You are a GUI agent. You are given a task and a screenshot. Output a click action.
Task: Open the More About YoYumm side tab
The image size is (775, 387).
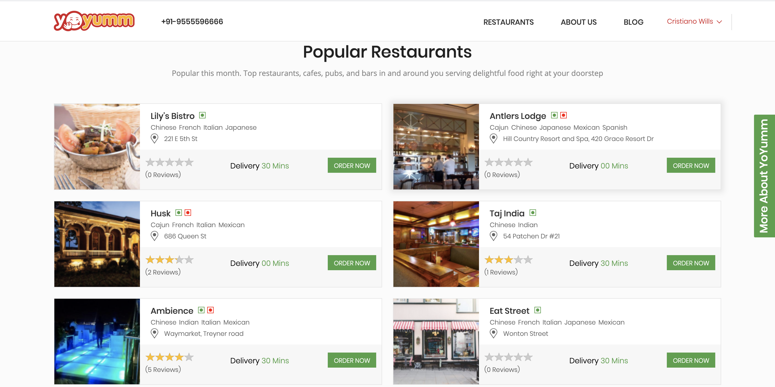(764, 176)
